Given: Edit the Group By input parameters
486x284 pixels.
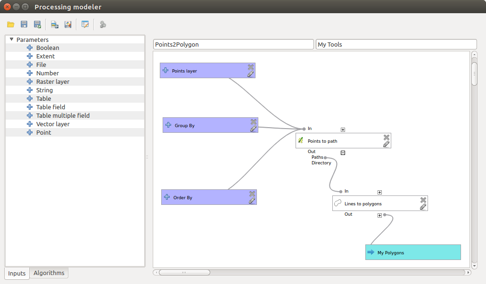Looking at the screenshot, I should (254, 129).
